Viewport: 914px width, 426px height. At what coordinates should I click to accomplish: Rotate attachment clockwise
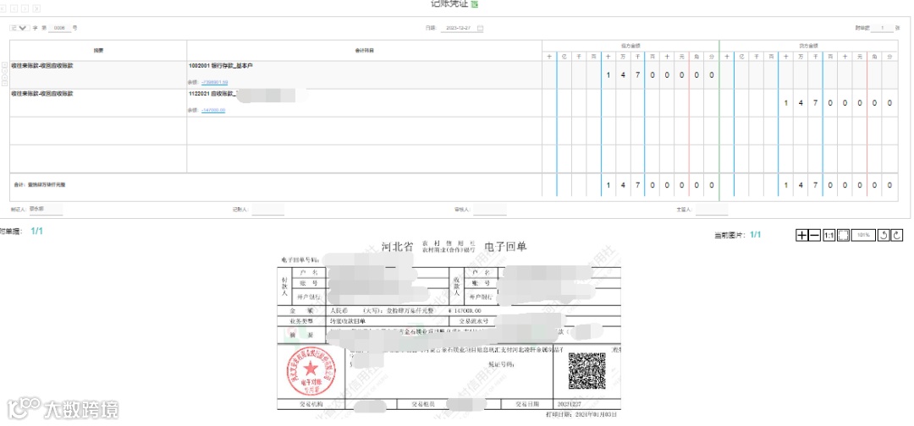896,235
